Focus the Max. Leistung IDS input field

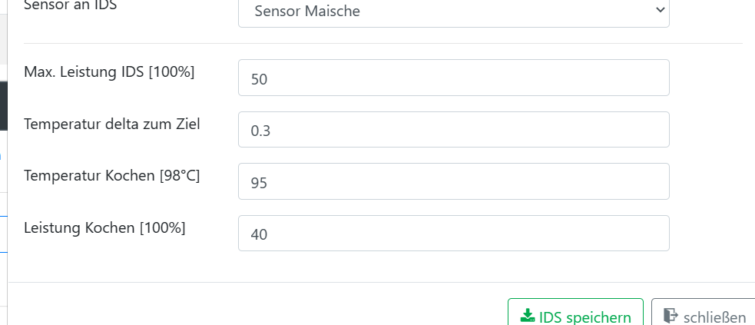(453, 78)
